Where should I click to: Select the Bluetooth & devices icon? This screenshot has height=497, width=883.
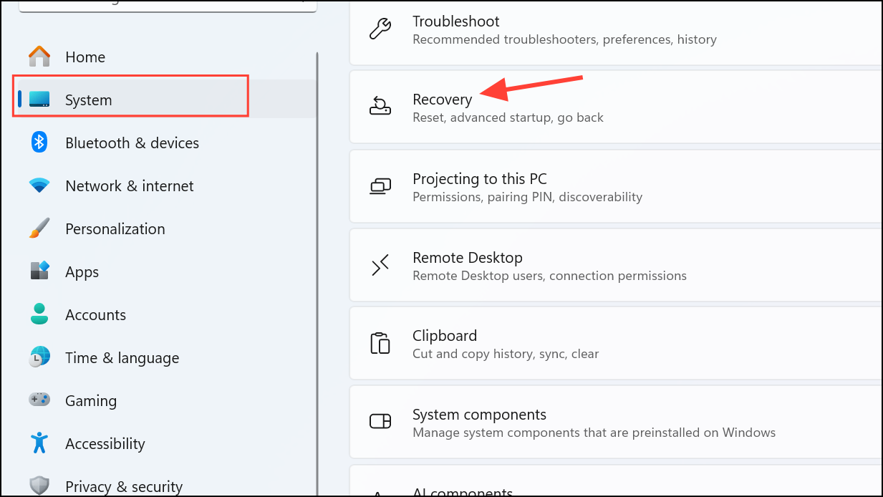(x=39, y=143)
